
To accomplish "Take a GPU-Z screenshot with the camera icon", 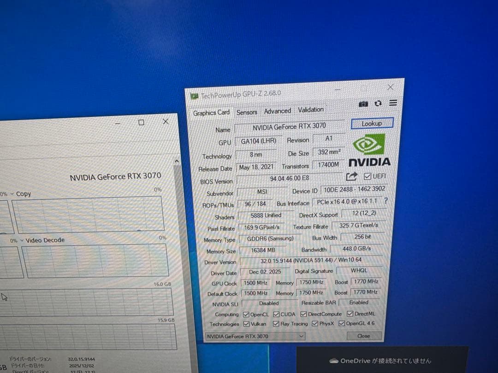I will (363, 104).
